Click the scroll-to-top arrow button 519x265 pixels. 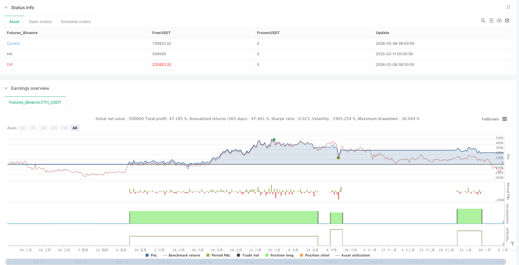512,244
